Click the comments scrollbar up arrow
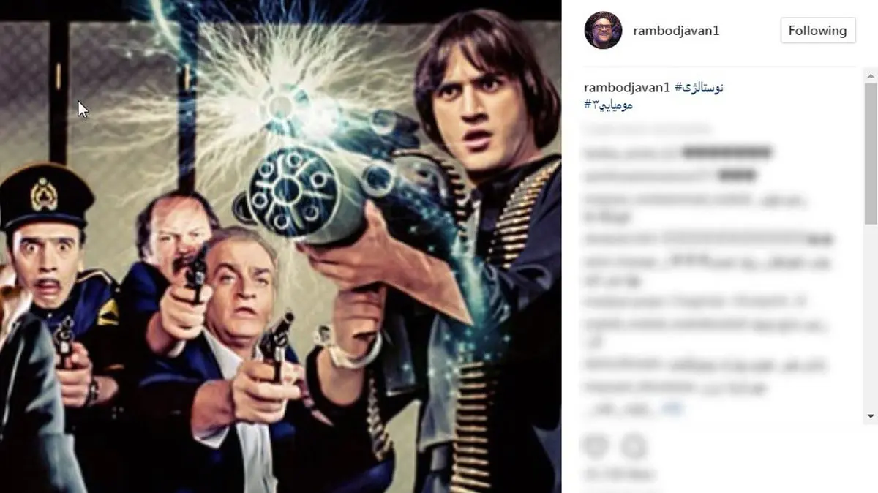Viewport: 878px width, 493px height. [x=871, y=74]
